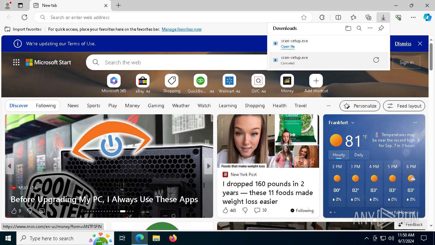This screenshot has height=245, width=435.
Task: Go to previous carousel story
Action: pos(10,166)
